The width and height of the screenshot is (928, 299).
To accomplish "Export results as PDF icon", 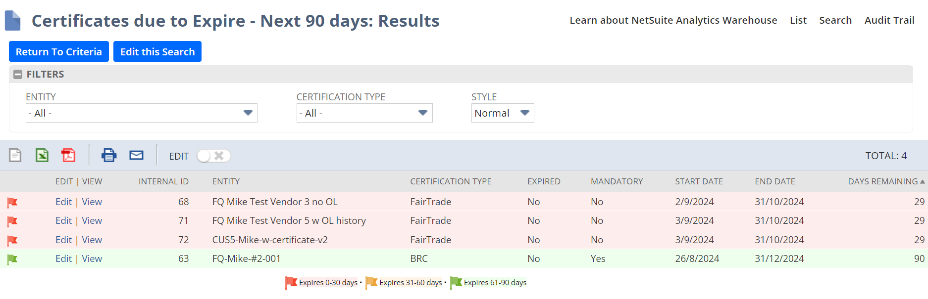I will [68, 155].
